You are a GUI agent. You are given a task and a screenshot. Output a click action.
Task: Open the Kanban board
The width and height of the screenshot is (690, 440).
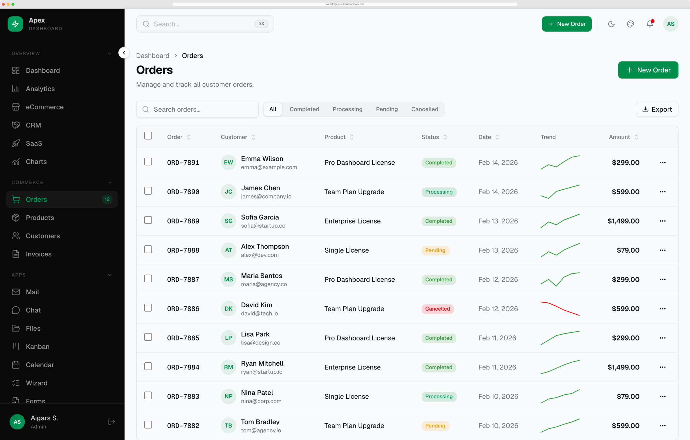[62, 346]
